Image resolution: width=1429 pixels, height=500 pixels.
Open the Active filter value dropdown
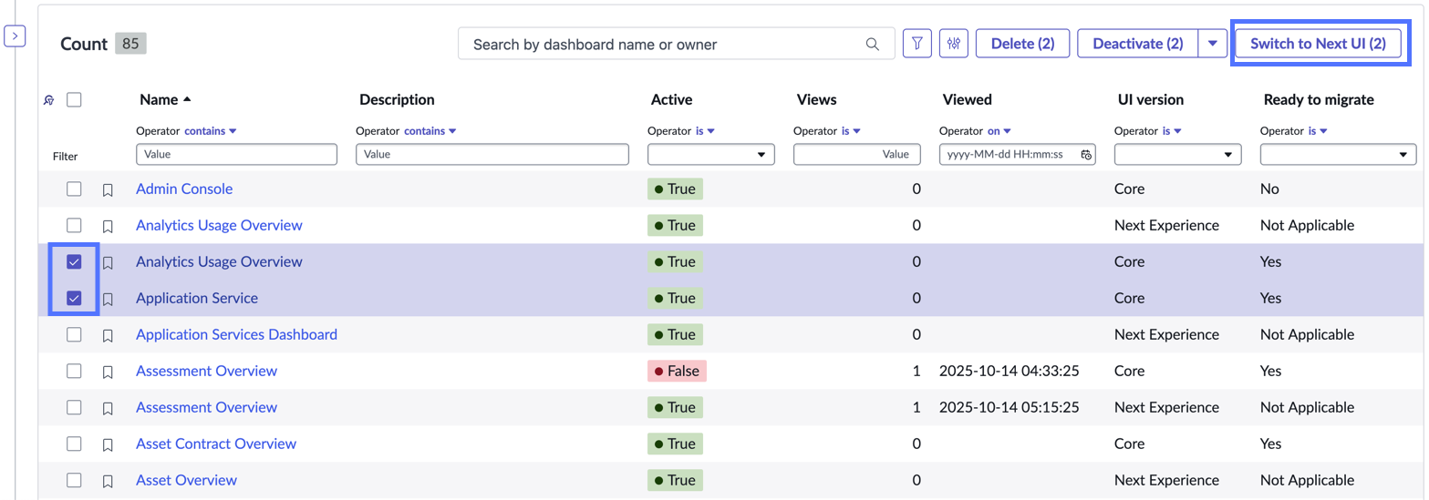click(x=711, y=155)
